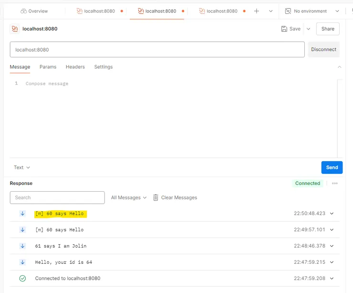The image size is (353, 293).
Task: Click the 22:50:48.423 timestamp
Action: 309,213
